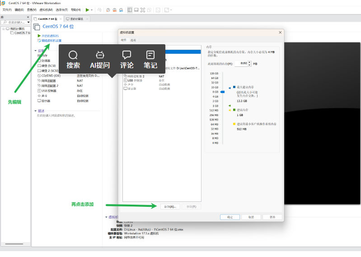The image size is (361, 257).
Task: Click the take snapshot clock icon
Action: [108, 10]
